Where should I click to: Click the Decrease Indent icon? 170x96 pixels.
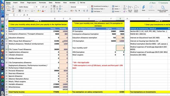coord(51,11)
